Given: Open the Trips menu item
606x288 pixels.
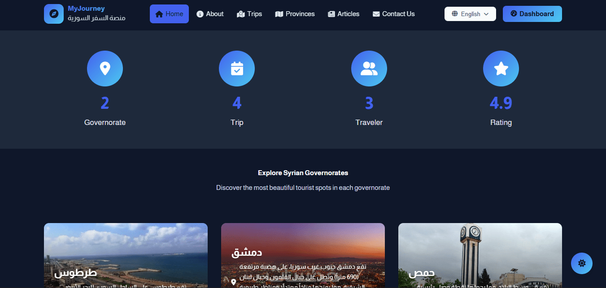Looking at the screenshot, I should [249, 14].
